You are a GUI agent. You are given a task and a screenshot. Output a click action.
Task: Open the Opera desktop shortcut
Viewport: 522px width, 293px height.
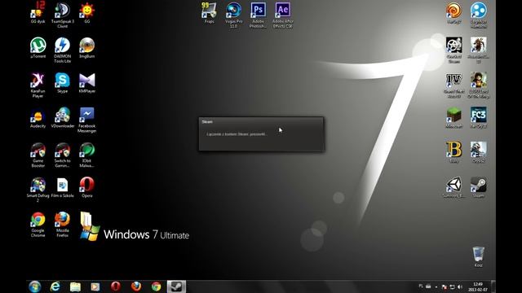tap(87, 187)
